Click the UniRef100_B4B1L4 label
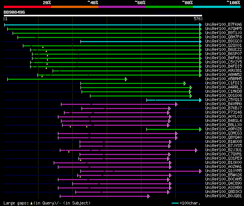This screenshot has width=244, height=206. [223, 121]
